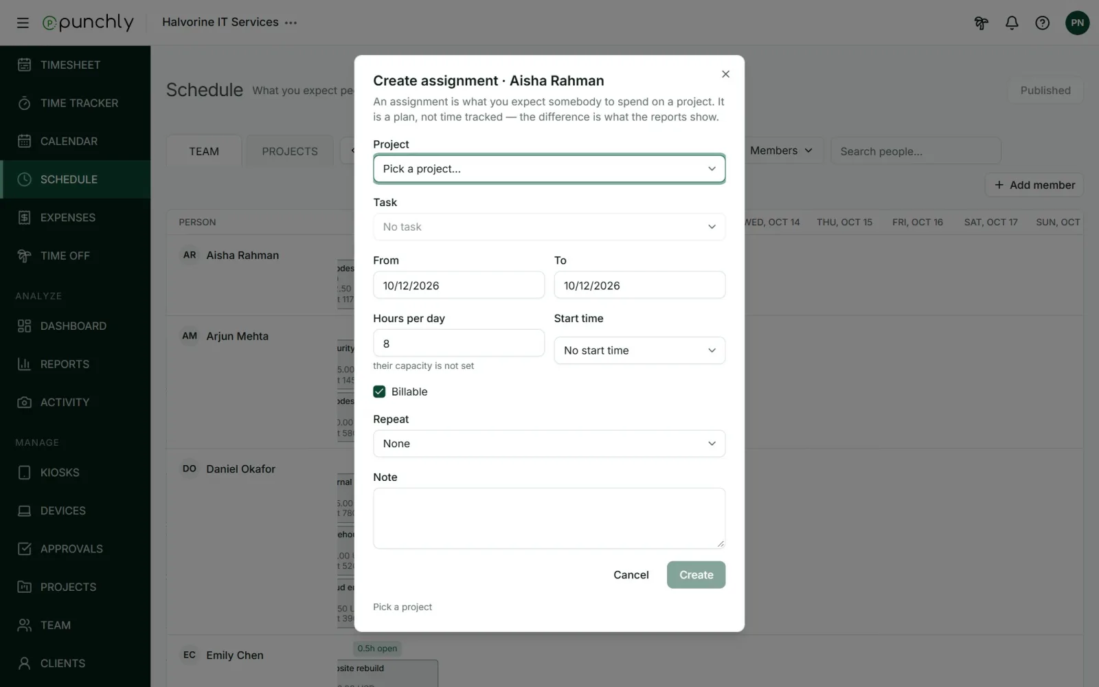This screenshot has height=687, width=1099.
Task: Open the Members filter dropdown
Action: pyautogui.click(x=781, y=150)
